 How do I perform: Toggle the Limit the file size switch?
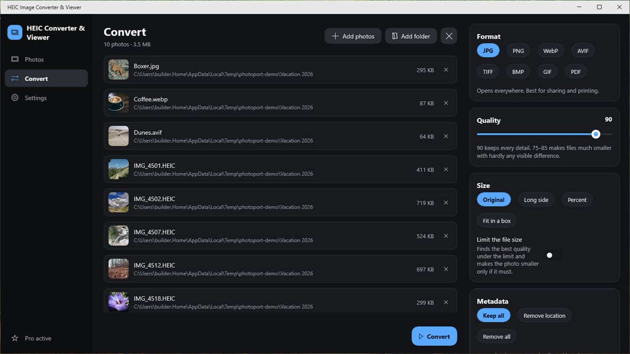(x=554, y=255)
